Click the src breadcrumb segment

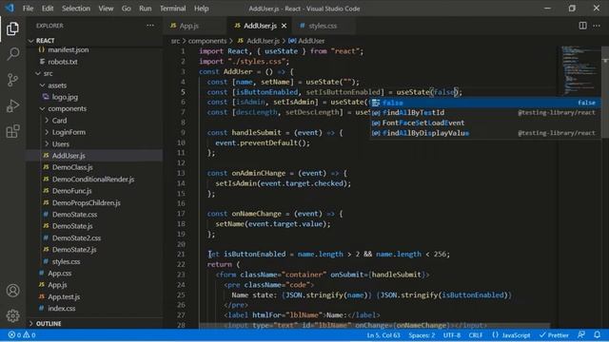coord(175,41)
